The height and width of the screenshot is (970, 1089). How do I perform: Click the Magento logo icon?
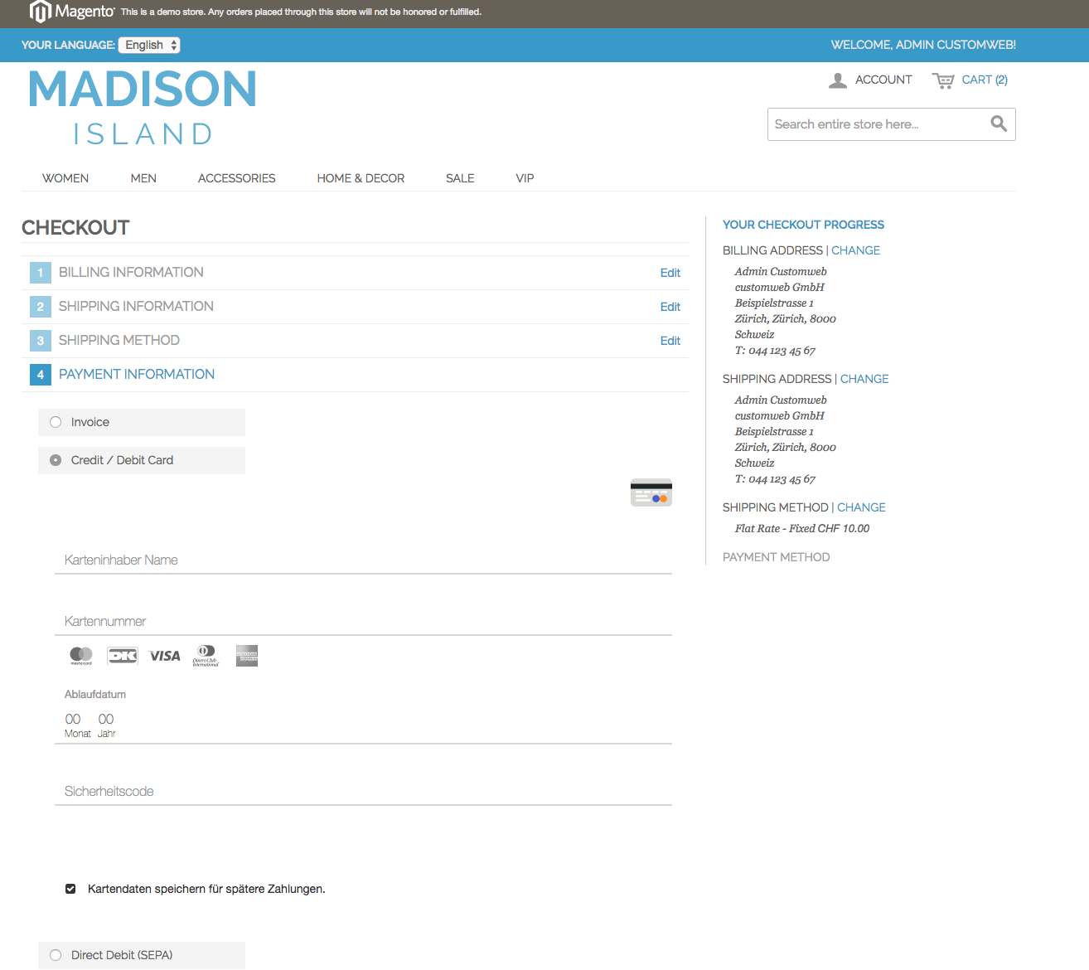[41, 12]
